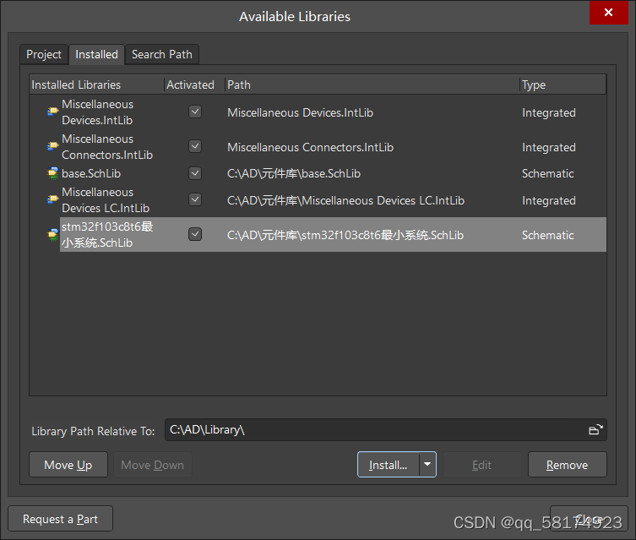The width and height of the screenshot is (636, 540).
Task: Click the base.SchLib schematic library icon
Action: (x=52, y=173)
